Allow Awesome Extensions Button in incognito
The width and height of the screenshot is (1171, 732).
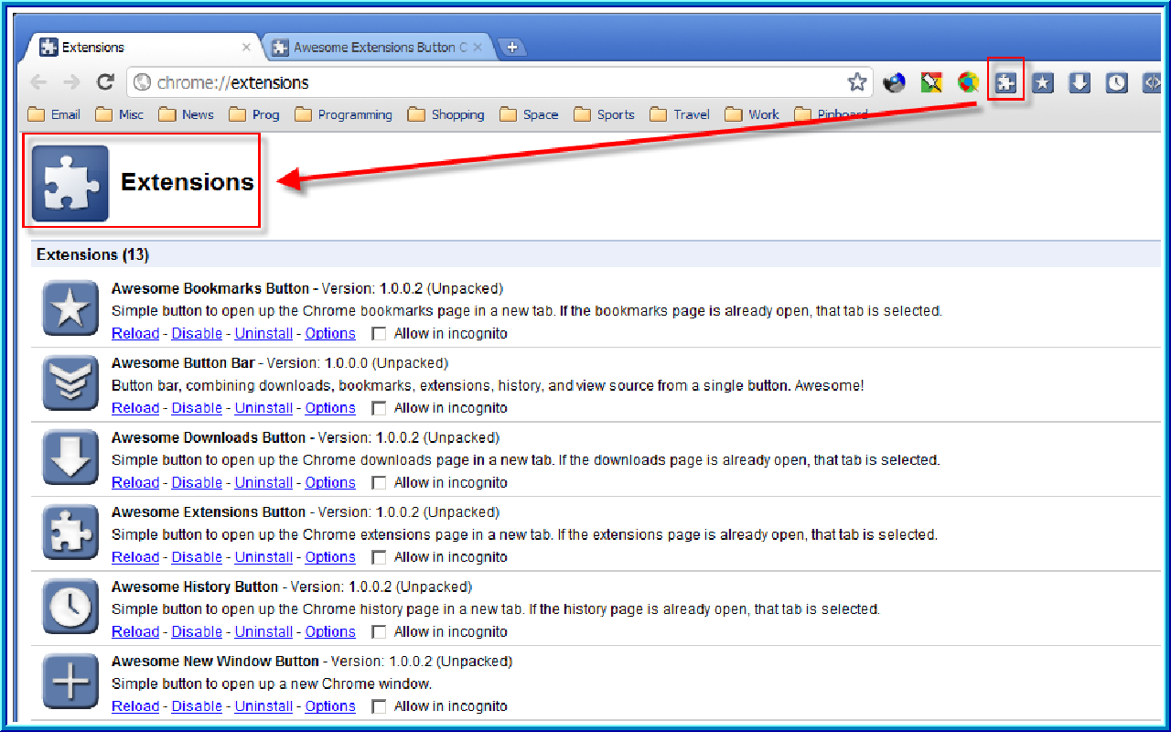click(379, 557)
